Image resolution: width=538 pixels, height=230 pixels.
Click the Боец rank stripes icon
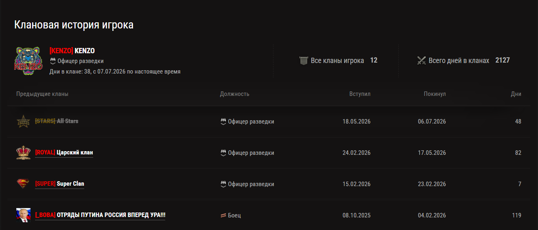coord(223,215)
